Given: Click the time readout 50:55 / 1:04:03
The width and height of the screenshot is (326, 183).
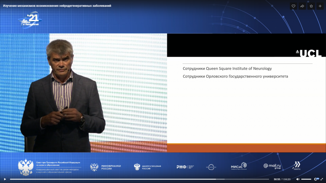Looking at the screenshot, I should 282,179.
